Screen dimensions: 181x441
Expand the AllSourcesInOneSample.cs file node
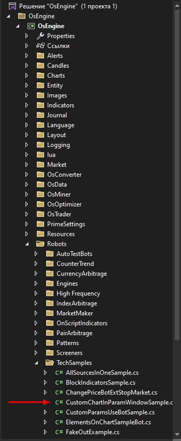point(46,373)
